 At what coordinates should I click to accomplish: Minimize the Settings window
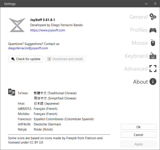point(146,4)
